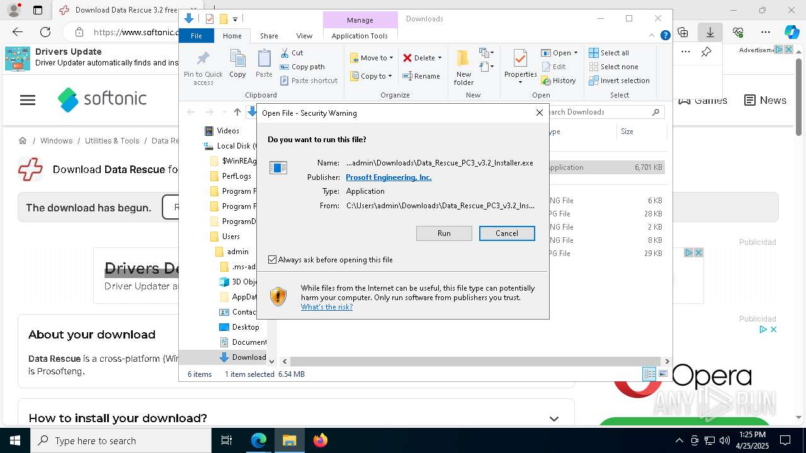Refresh the browser page
806x453 pixels.
point(45,32)
